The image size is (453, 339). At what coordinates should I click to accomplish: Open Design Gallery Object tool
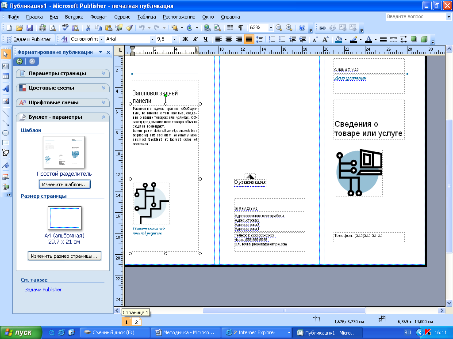tap(5, 177)
